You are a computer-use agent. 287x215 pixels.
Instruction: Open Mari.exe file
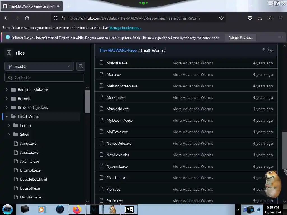114,74
